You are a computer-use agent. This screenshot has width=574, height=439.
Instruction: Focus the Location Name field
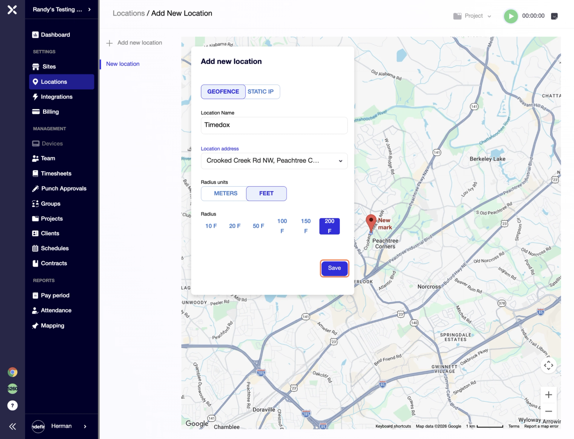pos(274,125)
